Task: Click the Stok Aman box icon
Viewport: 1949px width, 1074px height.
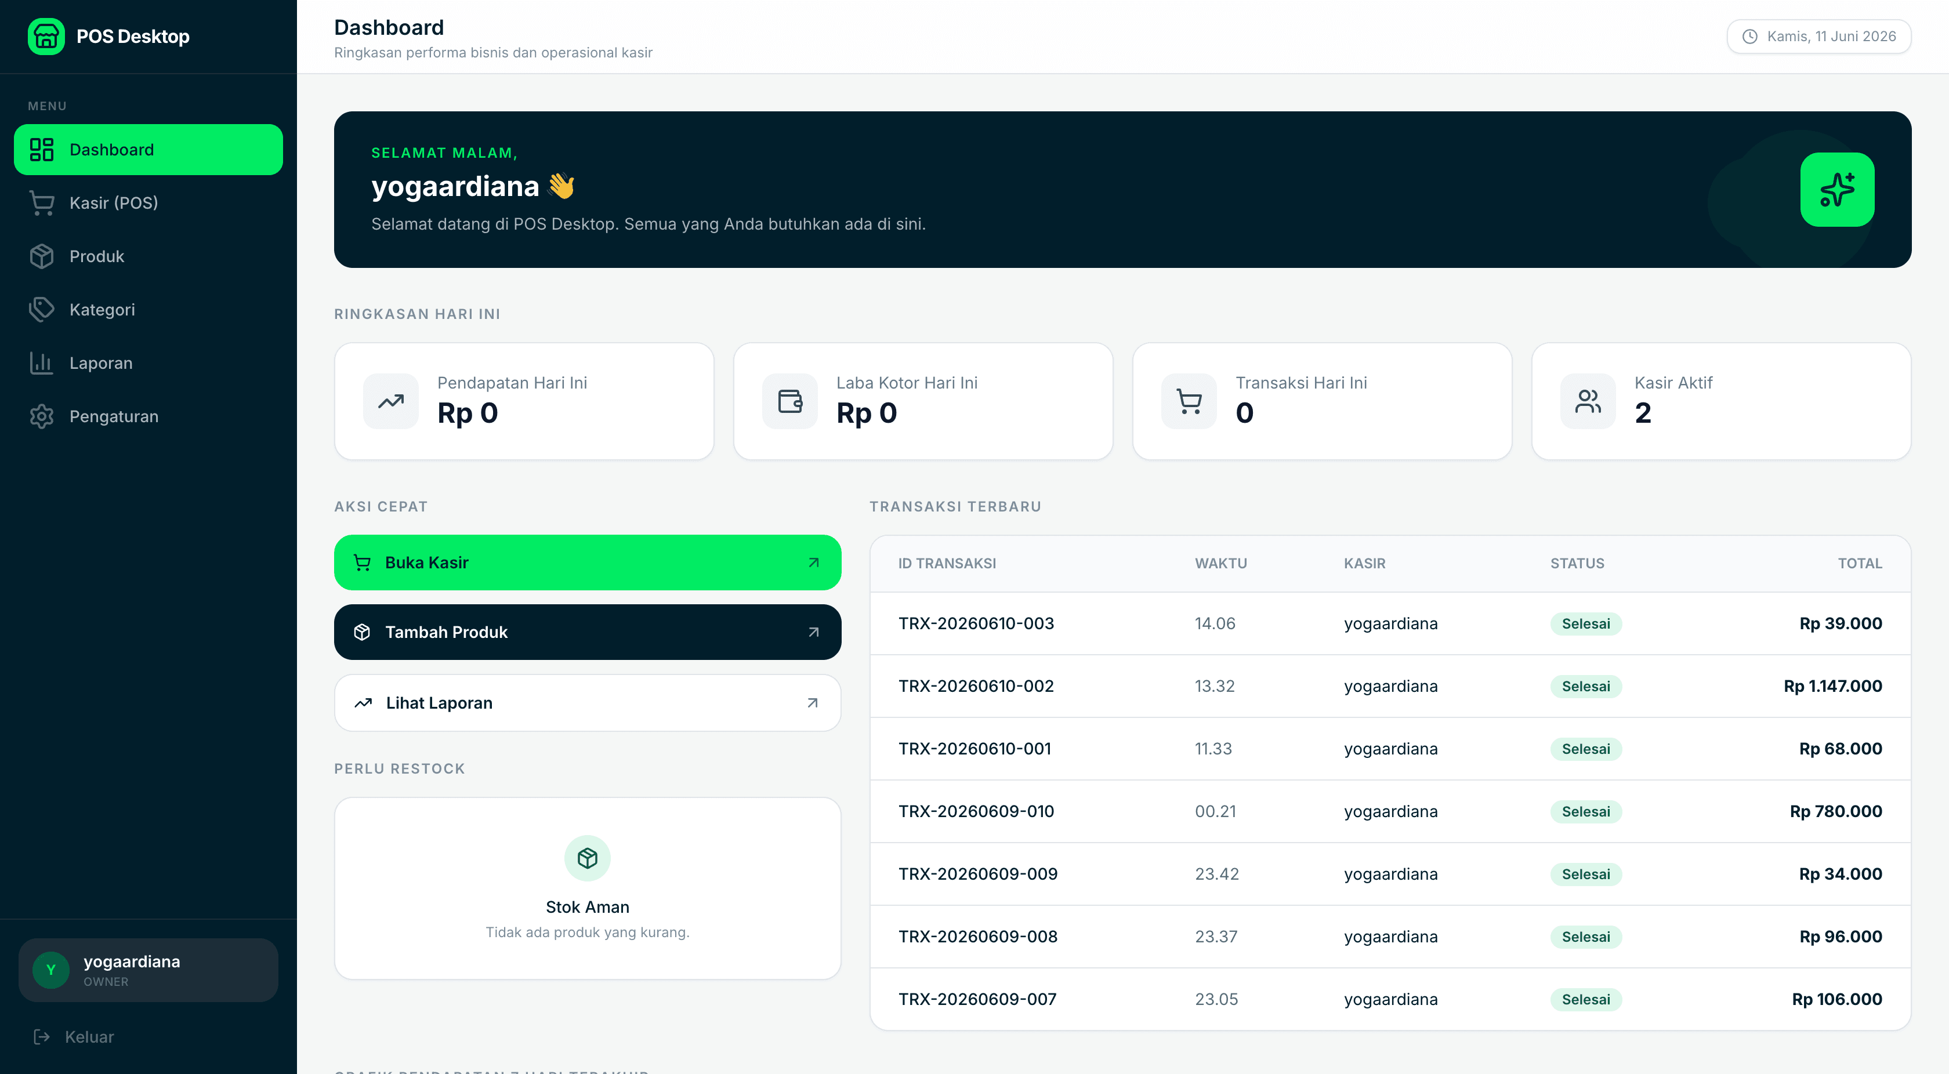Action: 587,858
